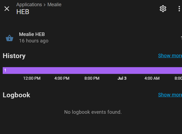Show more history details
This screenshot has height=134, width=182.
(x=170, y=56)
